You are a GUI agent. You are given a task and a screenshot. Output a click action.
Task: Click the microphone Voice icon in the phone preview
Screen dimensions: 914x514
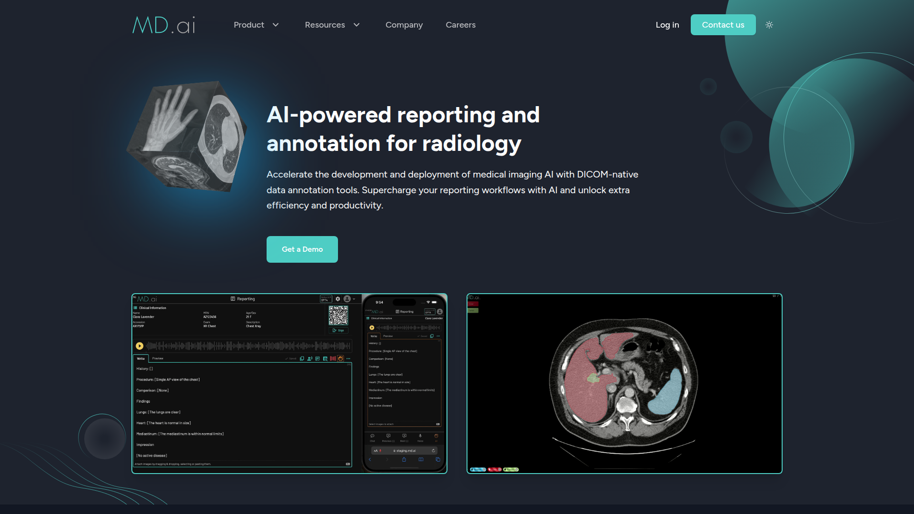[420, 437]
